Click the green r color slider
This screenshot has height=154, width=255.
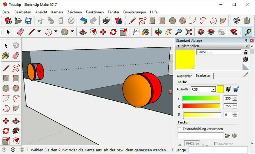(x=201, y=99)
